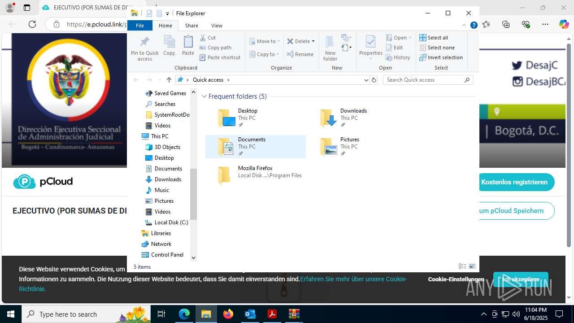Select the Pictures frequent folder
The image size is (574, 323).
pyautogui.click(x=358, y=147)
